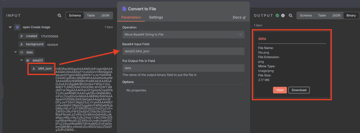The image size is (360, 133).
Task: Click the cube icon beside data[0]
Action: (x=28, y=60)
